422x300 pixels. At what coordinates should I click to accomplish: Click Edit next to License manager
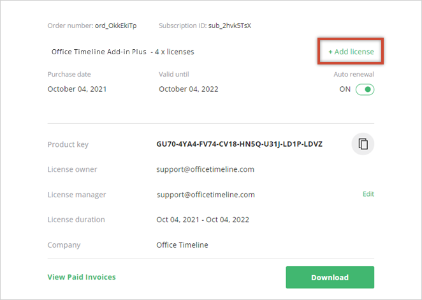368,194
